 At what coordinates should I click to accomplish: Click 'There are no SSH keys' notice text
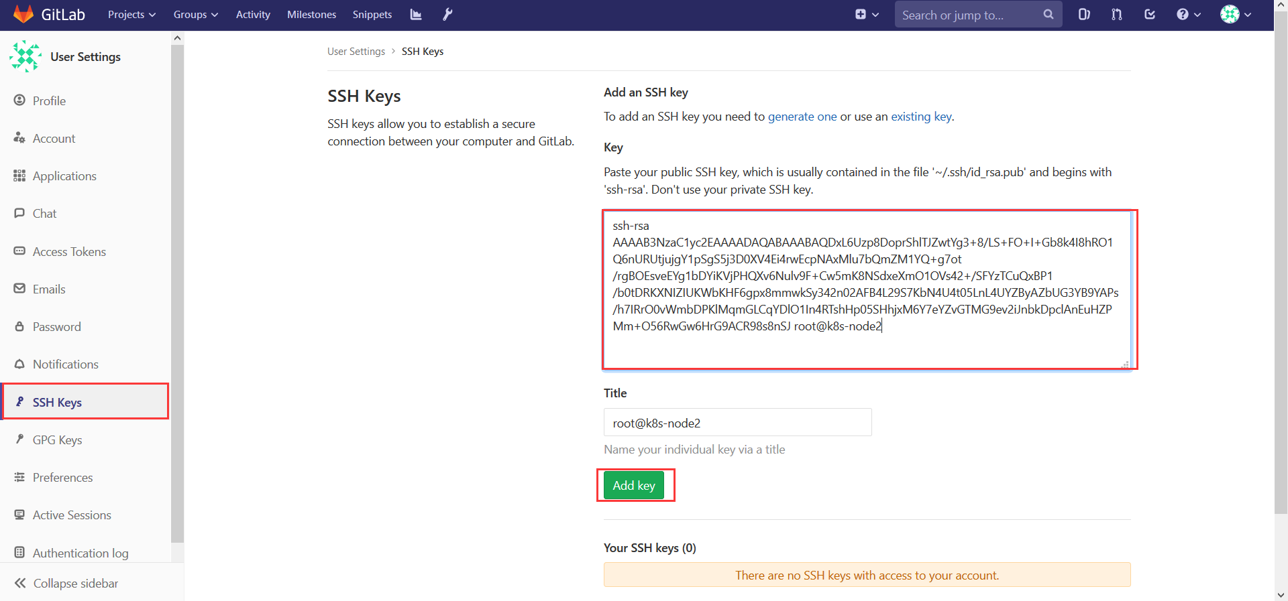[x=867, y=575]
